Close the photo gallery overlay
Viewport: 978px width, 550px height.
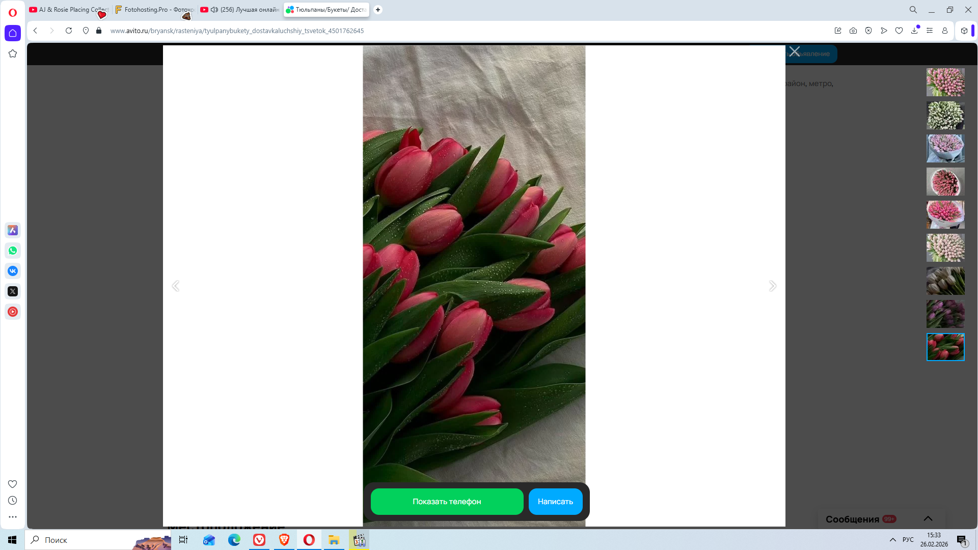795,51
